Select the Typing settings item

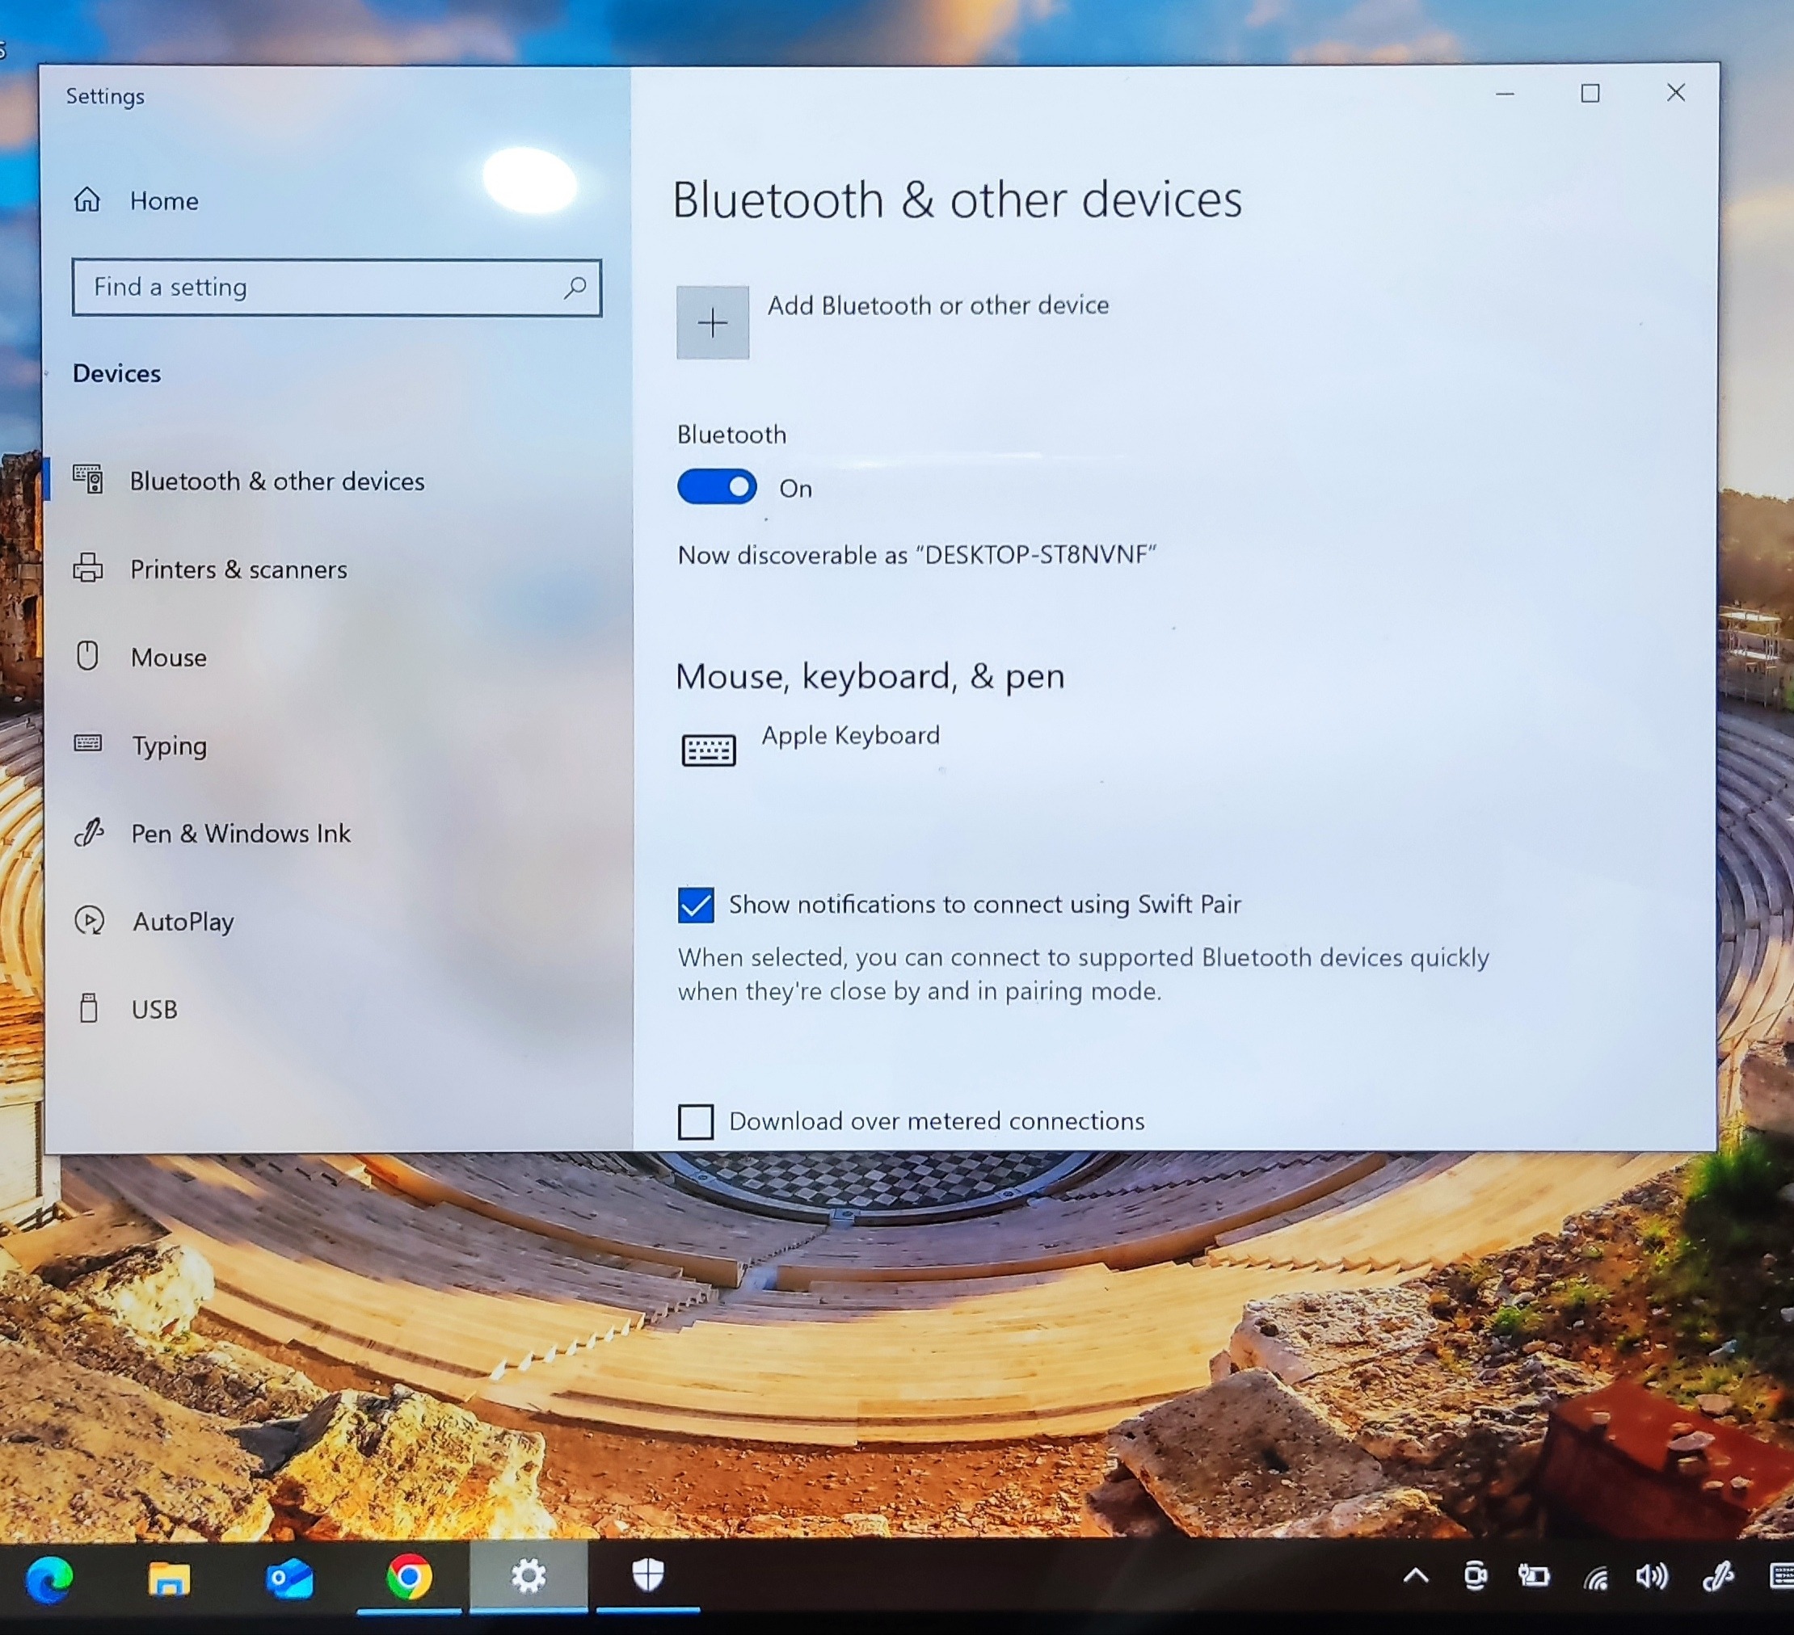click(169, 746)
